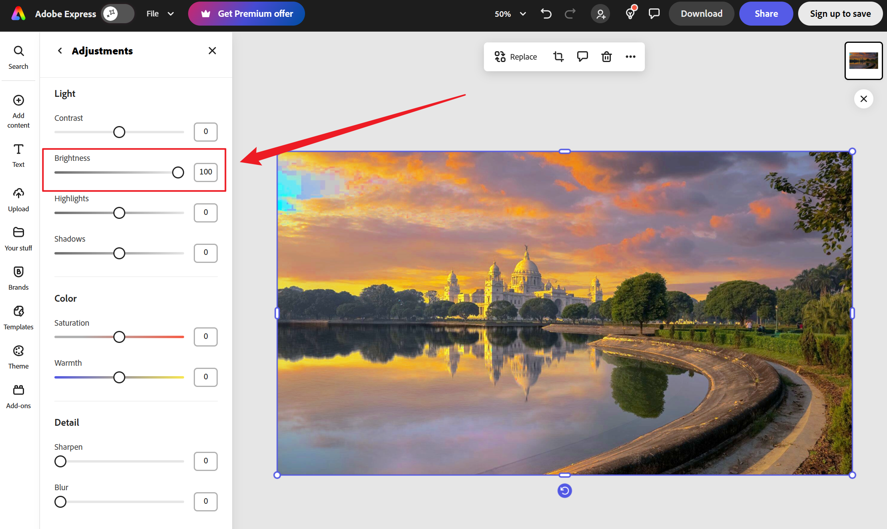Click the crop icon in image toolbar
This screenshot has height=529, width=887.
(558, 57)
